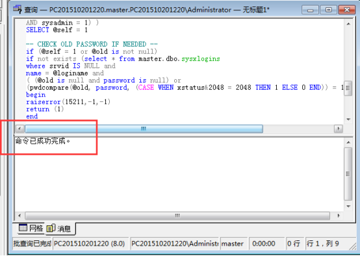
Task: Click the raiserror(15211,-1,-1) line
Action: 68,102
